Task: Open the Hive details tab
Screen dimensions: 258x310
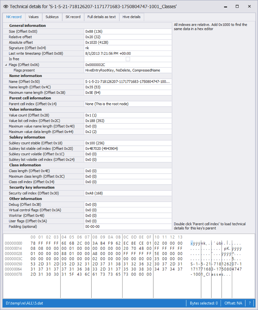Action: click(x=132, y=17)
